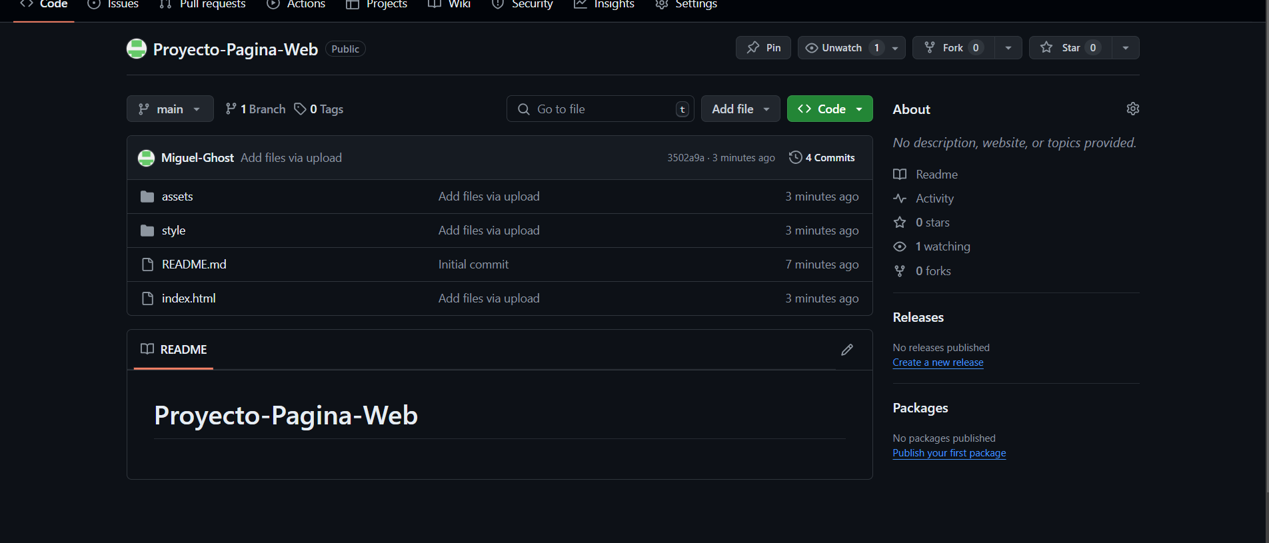The width and height of the screenshot is (1269, 543).
Task: Click the assets folder icon
Action: tap(147, 197)
